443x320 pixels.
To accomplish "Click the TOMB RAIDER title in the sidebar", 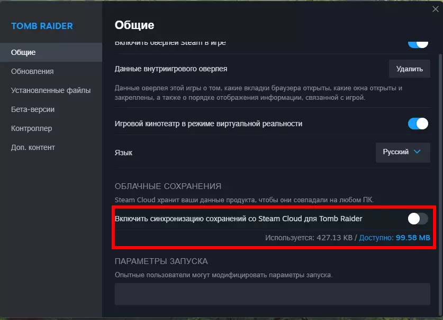I will [42, 26].
